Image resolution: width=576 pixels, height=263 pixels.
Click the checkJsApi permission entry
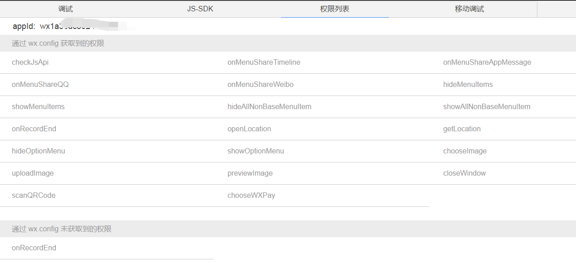point(30,62)
